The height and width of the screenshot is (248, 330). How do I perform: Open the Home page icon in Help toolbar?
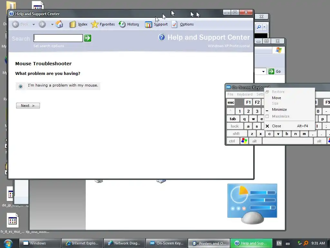(x=59, y=24)
